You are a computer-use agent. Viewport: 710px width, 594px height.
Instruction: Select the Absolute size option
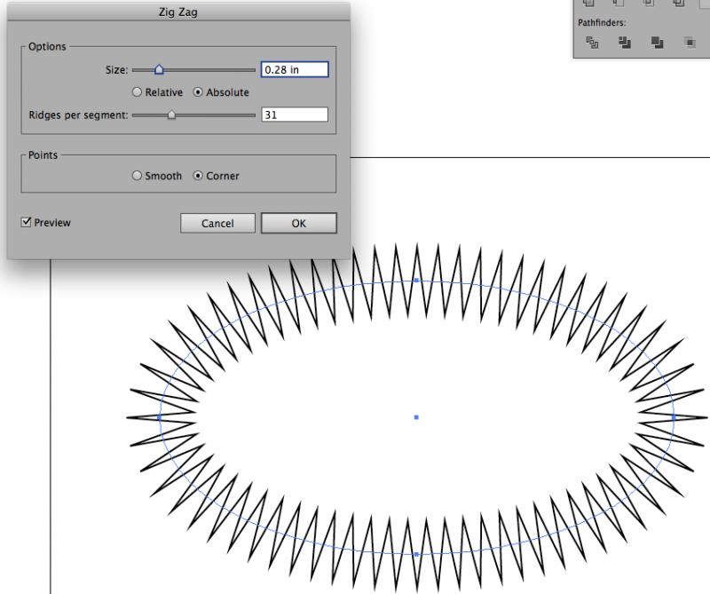(198, 92)
